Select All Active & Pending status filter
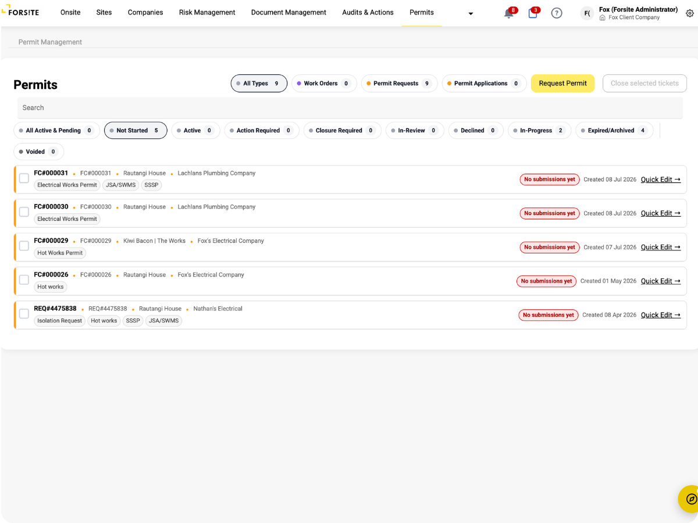Image resolution: width=698 pixels, height=523 pixels. tap(57, 130)
